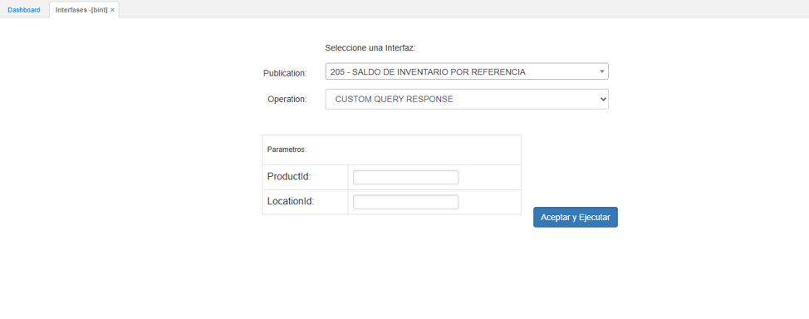Click the Parametros: table header
The height and width of the screenshot is (319, 809).
pyautogui.click(x=287, y=150)
